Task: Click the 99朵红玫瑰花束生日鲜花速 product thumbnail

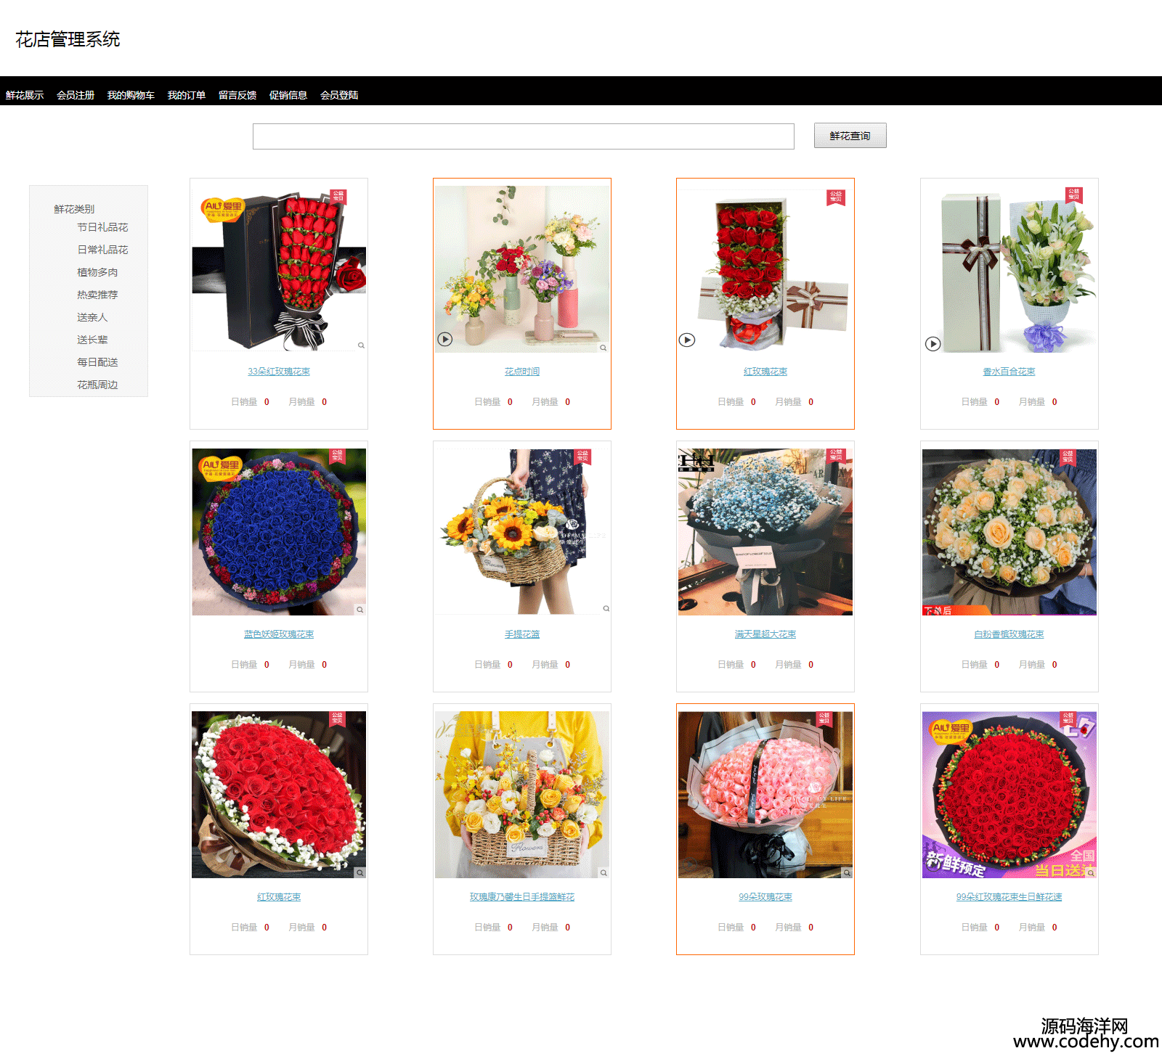Action: (1009, 795)
